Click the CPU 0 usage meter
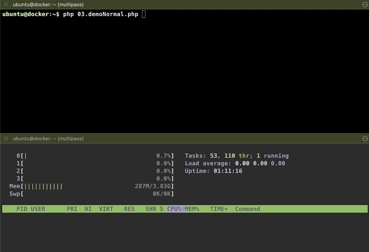Image resolution: width=369 pixels, height=252 pixels. tap(95, 155)
